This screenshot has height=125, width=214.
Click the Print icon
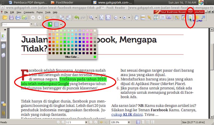click(18, 17)
